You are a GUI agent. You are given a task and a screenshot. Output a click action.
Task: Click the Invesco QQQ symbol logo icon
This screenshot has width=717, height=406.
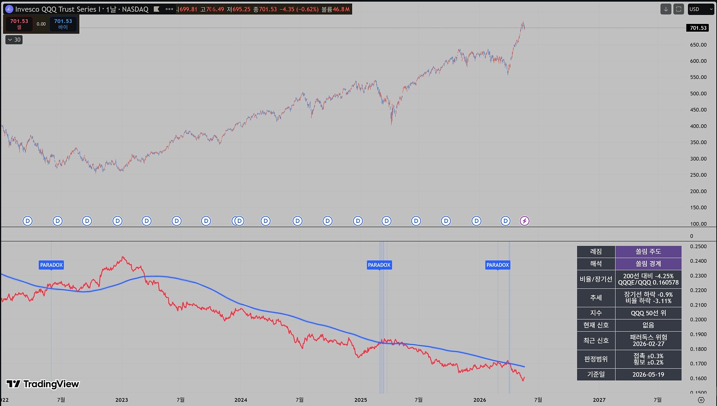click(9, 9)
